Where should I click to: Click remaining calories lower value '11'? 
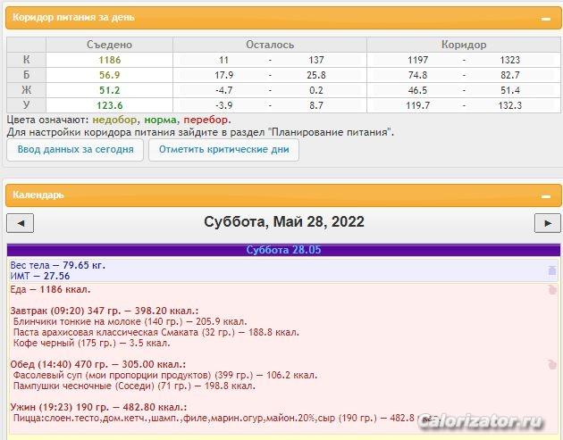[223, 60]
